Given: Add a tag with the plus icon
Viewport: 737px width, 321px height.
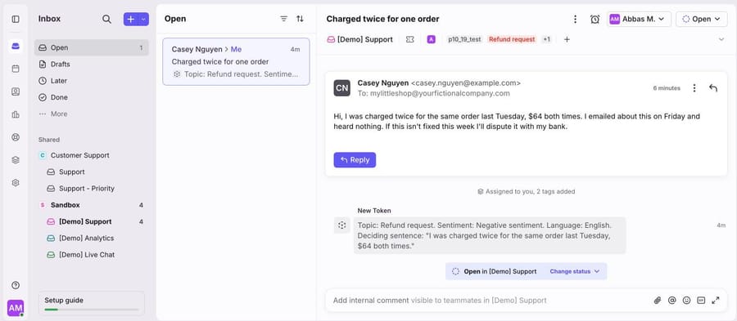Looking at the screenshot, I should click(567, 39).
